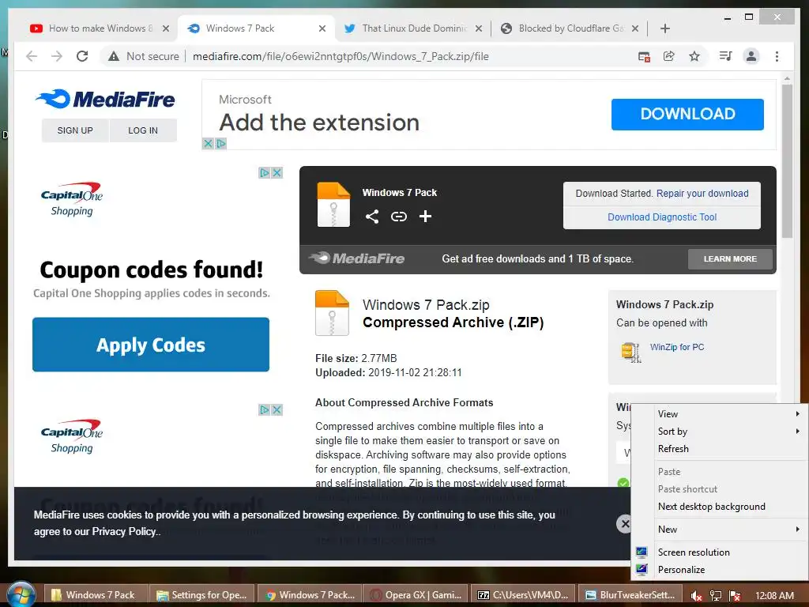This screenshot has width=809, height=607.
Task: Click AdChoices icon on Microsoft extension ad
Action: point(221,144)
